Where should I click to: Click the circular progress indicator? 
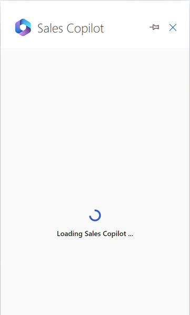point(95,216)
